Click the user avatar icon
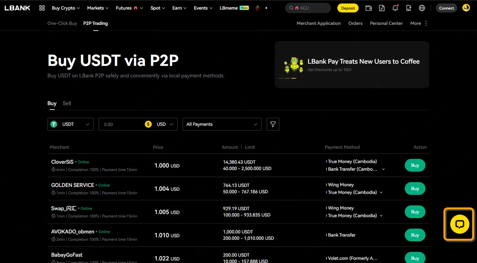This screenshot has width=477, height=263. 466,8
